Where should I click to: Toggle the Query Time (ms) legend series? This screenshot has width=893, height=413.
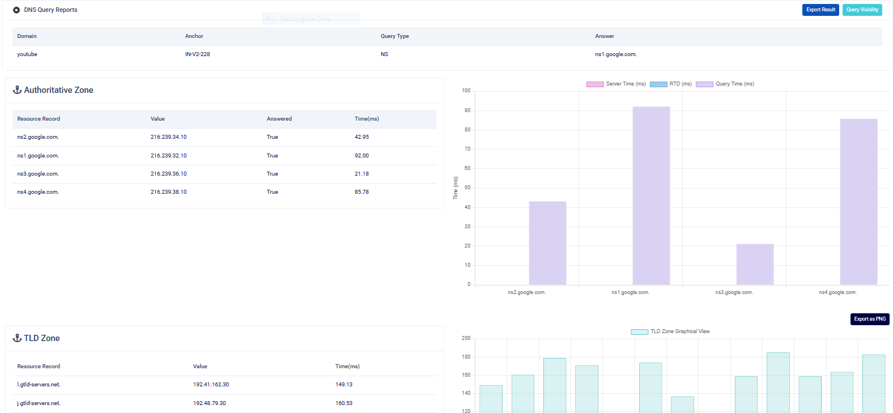coord(725,84)
